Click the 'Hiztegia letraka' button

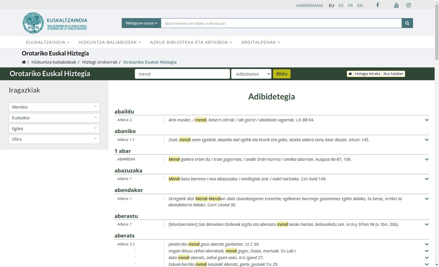pyautogui.click(x=367, y=74)
